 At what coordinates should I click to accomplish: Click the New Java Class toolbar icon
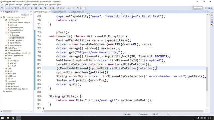coord(53,8)
